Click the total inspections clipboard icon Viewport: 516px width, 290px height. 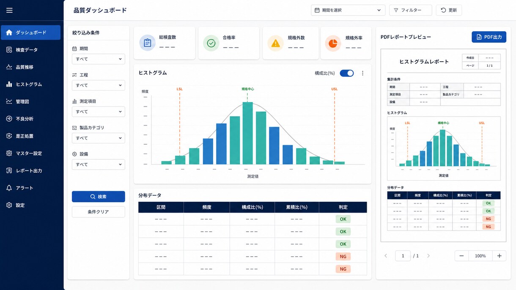(147, 43)
